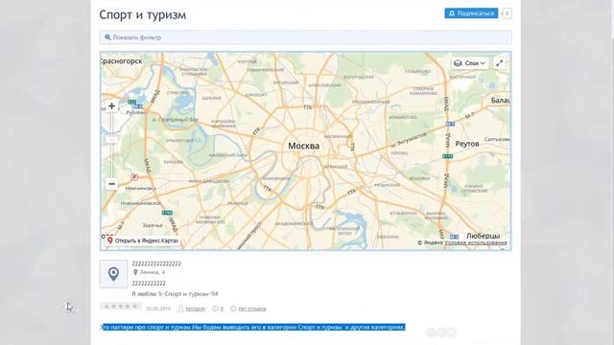Click magnifier icon beside Показать фильтр
Screen dimensions: 614x345
coord(107,37)
